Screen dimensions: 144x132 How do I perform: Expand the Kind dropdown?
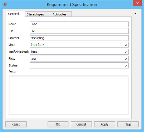coord(126,45)
